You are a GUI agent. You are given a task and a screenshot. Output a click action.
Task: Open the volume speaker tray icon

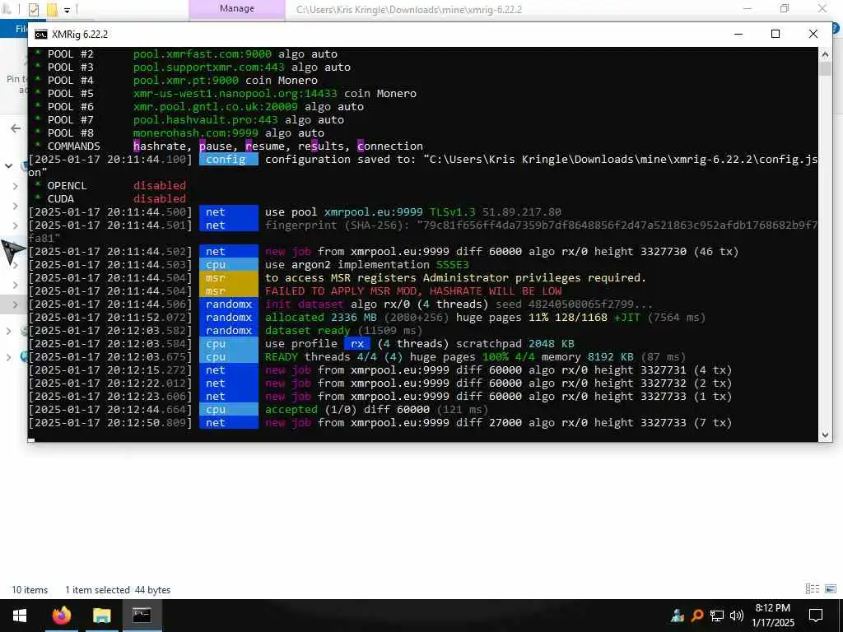click(x=737, y=616)
